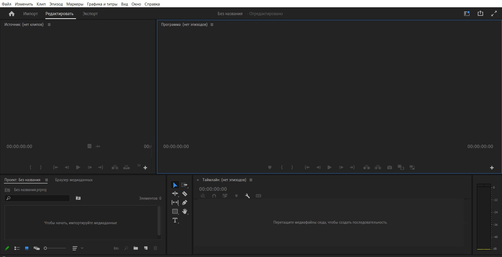Play in the Source monitor

78,167
